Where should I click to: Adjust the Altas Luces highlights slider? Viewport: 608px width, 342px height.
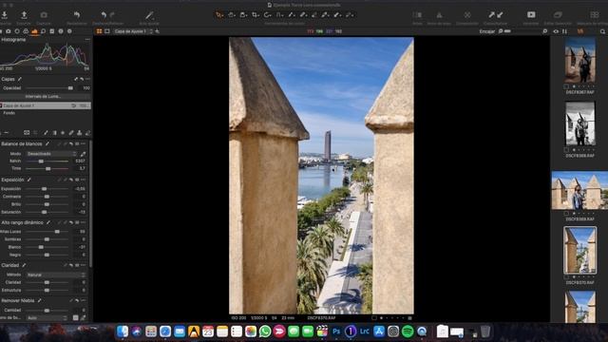point(47,232)
